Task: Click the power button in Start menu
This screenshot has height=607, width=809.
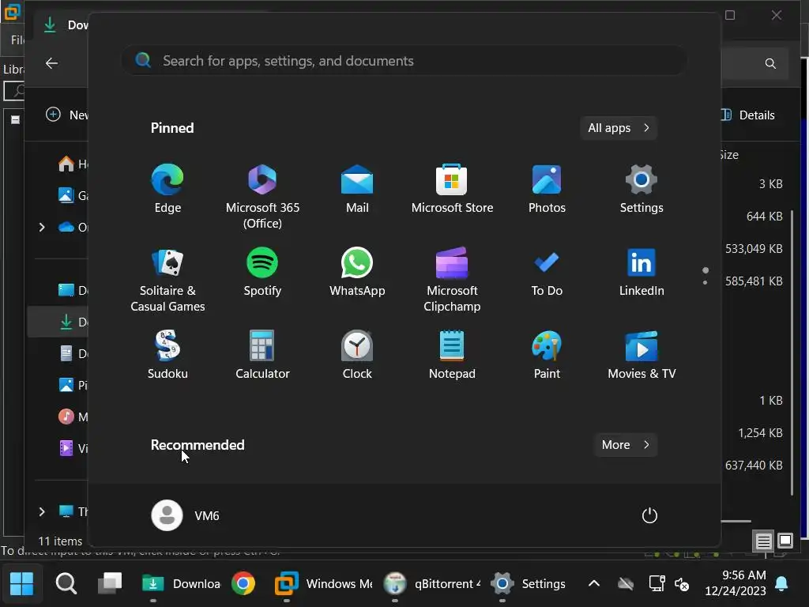Action: coord(649,515)
